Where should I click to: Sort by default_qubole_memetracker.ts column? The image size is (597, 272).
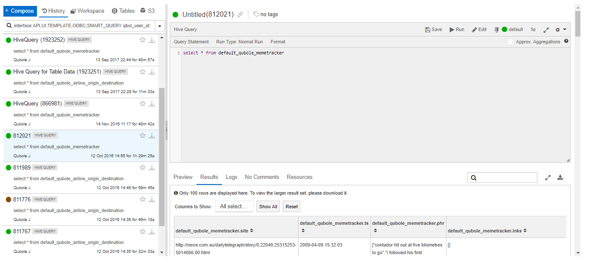(x=303, y=230)
